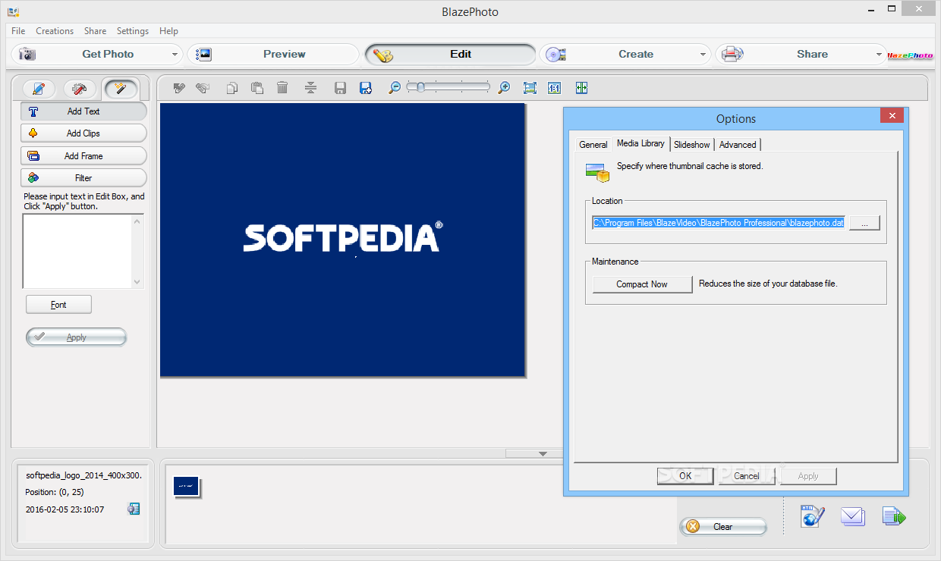Switch to the Advanced tab in Options

point(738,145)
